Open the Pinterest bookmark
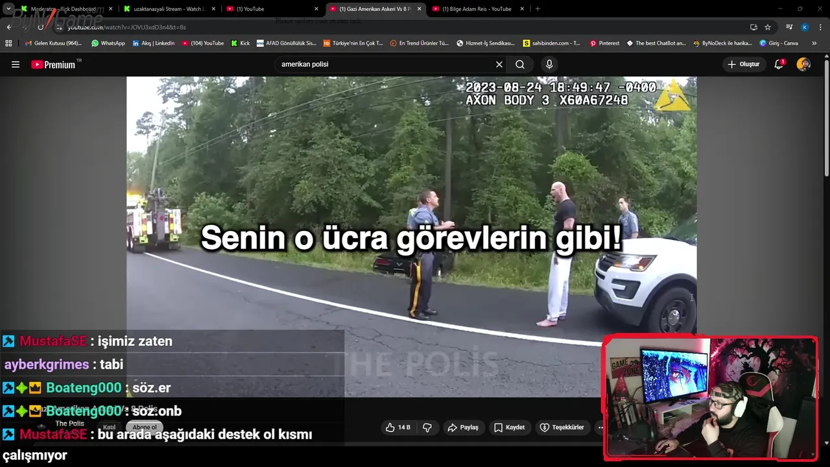This screenshot has width=830, height=467. 604,43
